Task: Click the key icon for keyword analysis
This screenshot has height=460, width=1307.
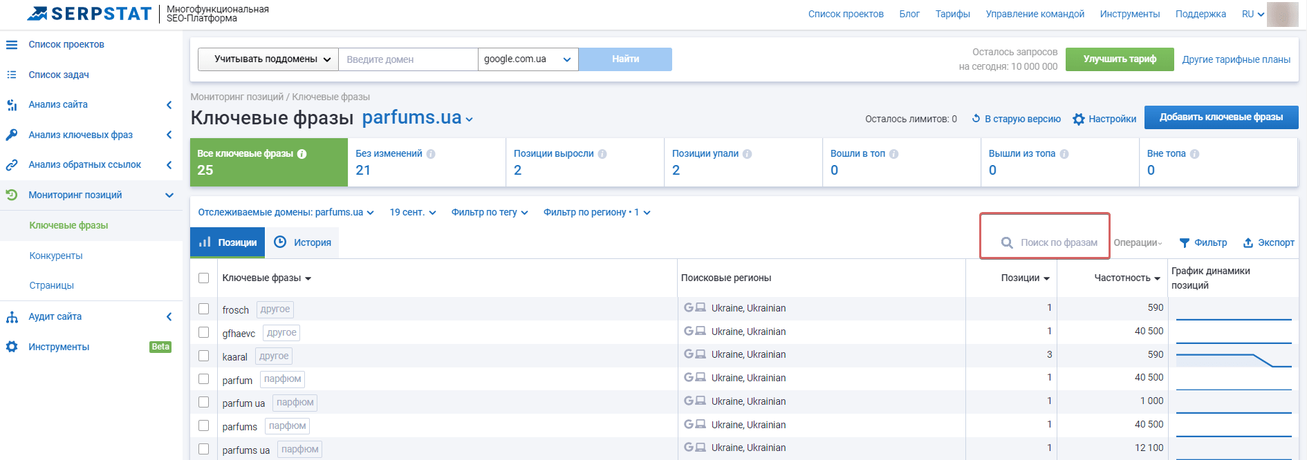Action: click(12, 135)
